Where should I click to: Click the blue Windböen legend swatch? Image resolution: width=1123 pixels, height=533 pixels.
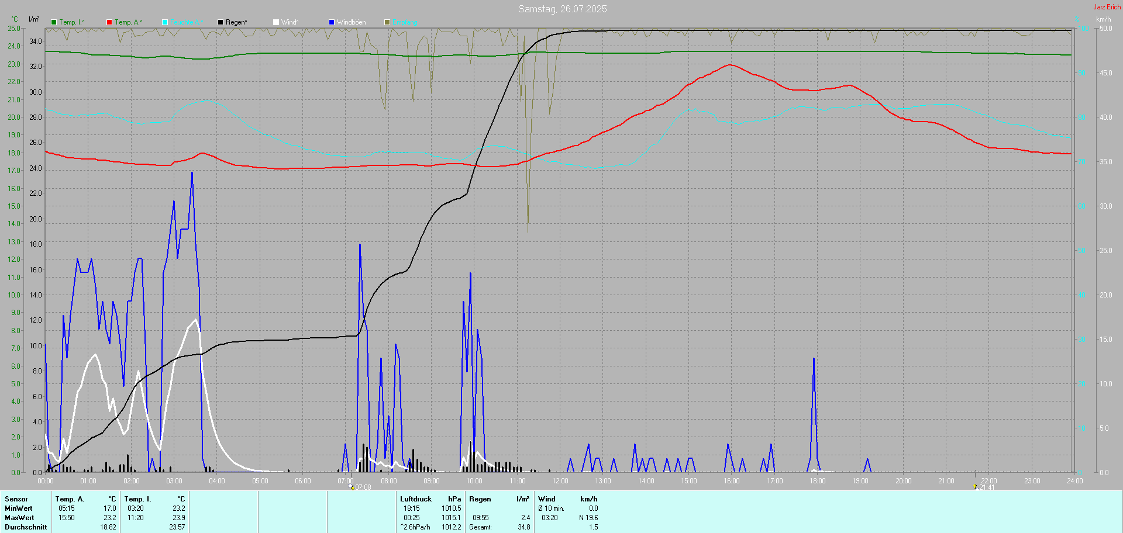(x=332, y=22)
